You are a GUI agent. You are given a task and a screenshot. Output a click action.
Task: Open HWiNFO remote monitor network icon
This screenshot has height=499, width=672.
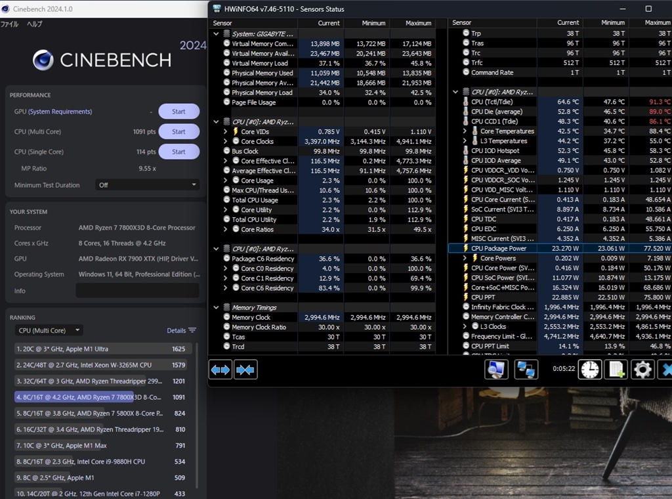tap(496, 370)
